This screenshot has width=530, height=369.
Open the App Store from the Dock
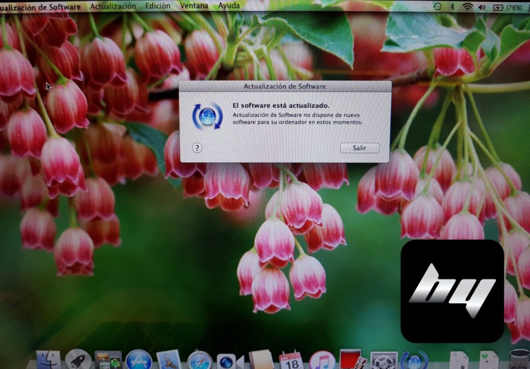click(x=139, y=360)
